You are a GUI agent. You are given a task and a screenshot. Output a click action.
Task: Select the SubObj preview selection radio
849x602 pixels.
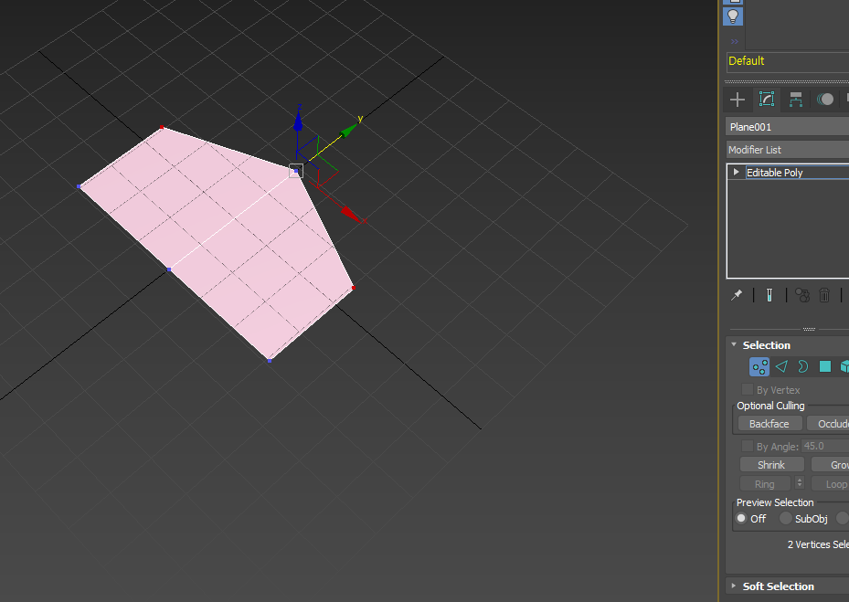(786, 518)
